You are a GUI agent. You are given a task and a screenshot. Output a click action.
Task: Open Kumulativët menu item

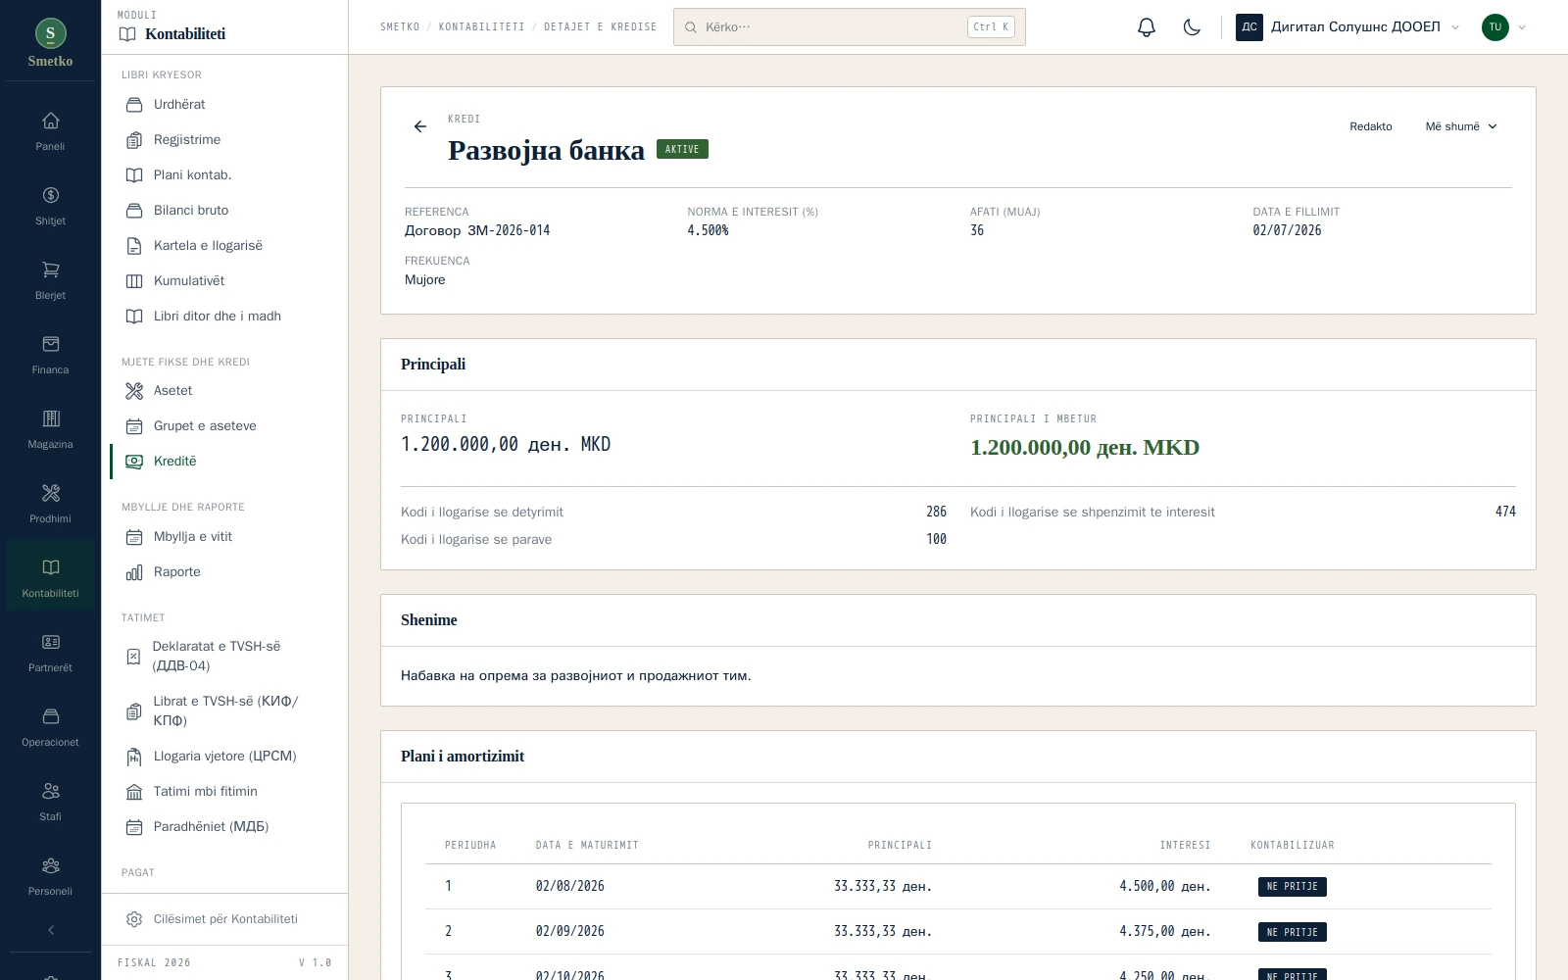click(224, 281)
